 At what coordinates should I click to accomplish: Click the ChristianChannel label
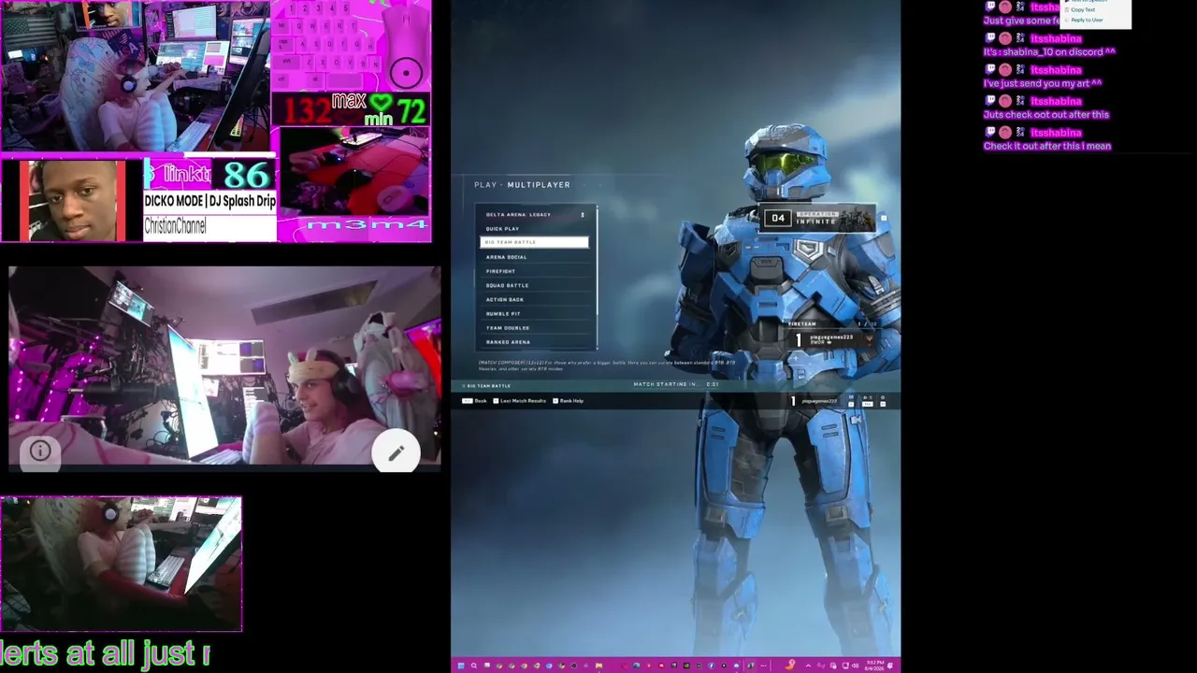pyautogui.click(x=175, y=225)
